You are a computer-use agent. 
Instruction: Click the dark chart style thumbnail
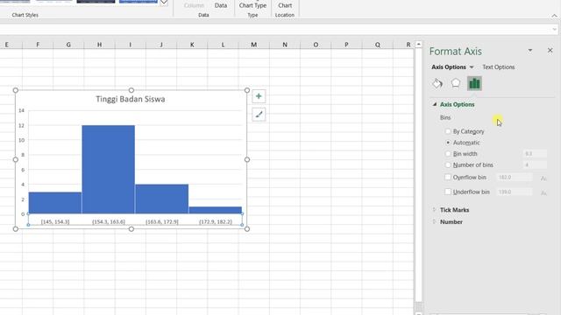(x=96, y=2)
